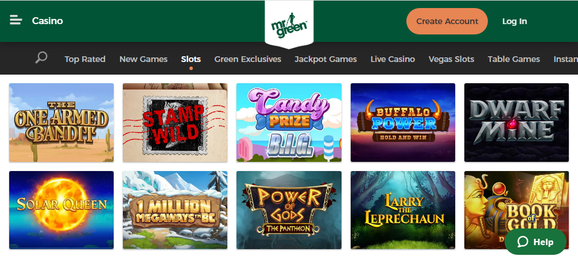
Task: Launch The One Armed Bandit game
Action: point(61,122)
